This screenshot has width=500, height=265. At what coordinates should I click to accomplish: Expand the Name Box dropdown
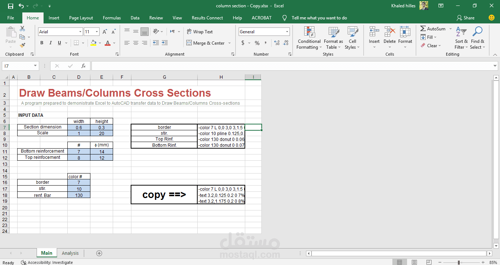click(35, 66)
